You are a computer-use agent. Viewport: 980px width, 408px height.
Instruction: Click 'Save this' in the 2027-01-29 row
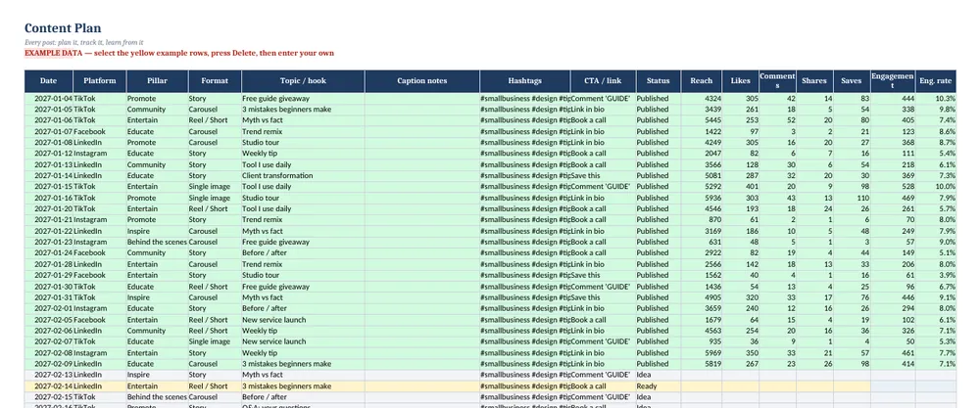tap(603, 275)
